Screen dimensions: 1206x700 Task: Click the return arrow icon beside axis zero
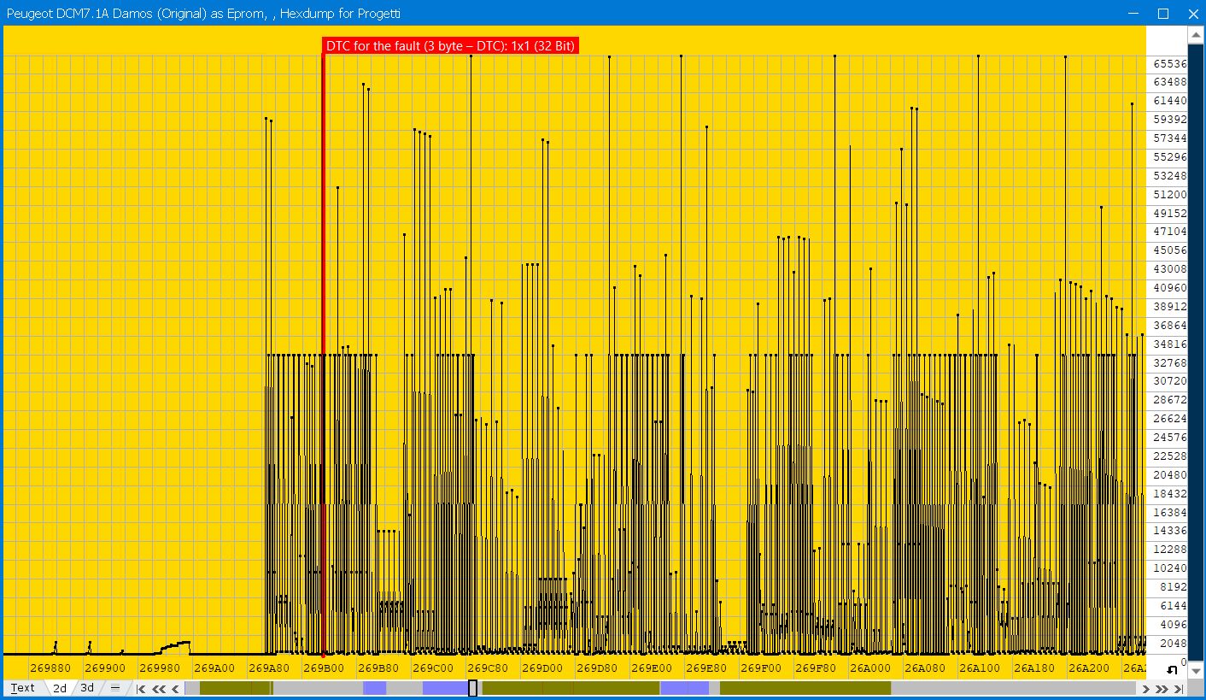coord(1172,671)
